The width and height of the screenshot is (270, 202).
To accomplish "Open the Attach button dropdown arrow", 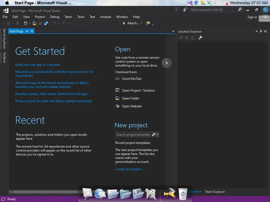I will [141, 23].
